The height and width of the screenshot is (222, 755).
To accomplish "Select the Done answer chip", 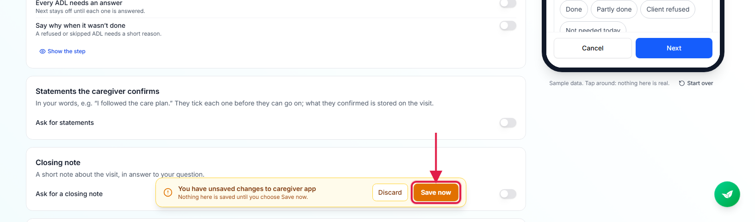I will tap(574, 9).
